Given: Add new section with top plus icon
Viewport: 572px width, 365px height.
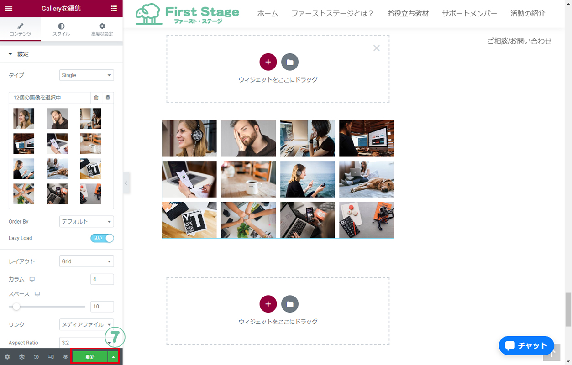Looking at the screenshot, I should click(268, 62).
